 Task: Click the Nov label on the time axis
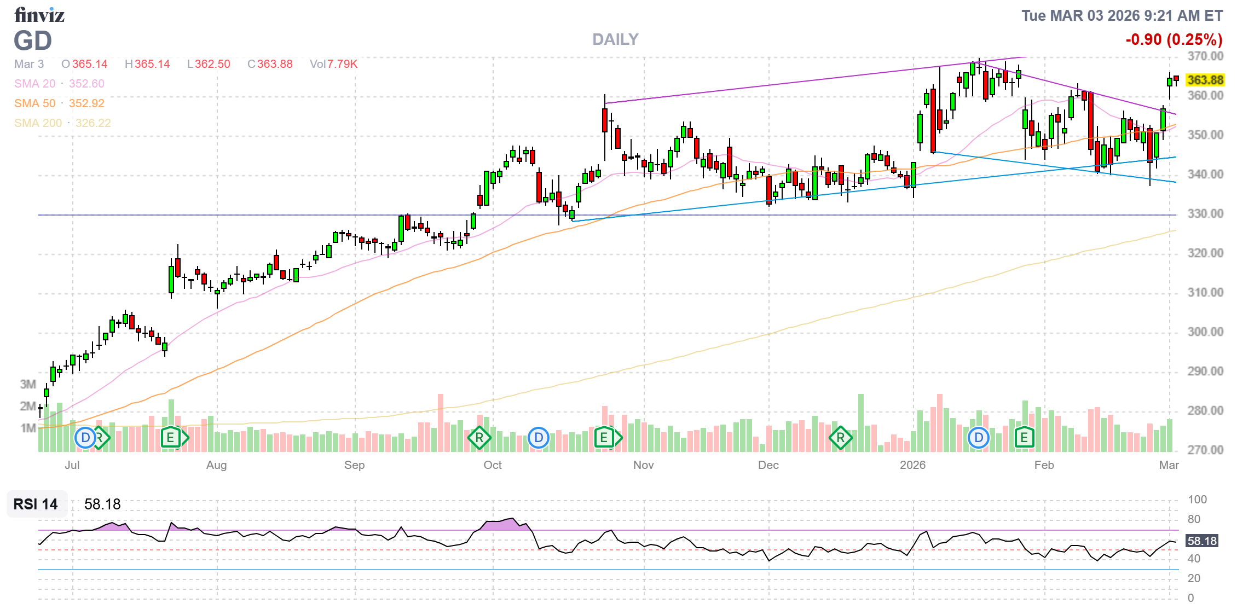click(x=643, y=465)
